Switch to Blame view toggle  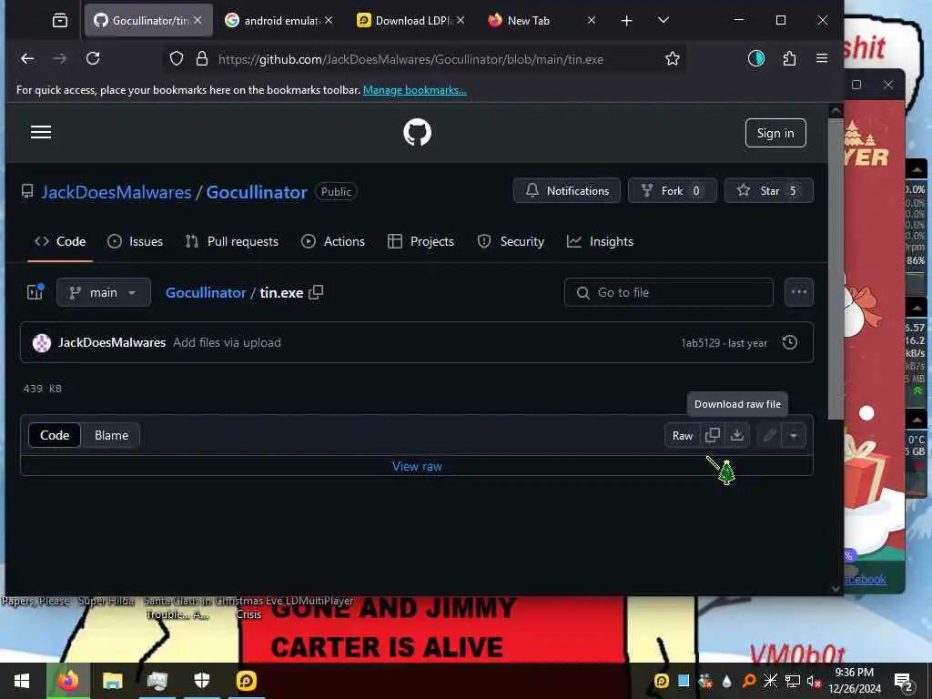(x=111, y=436)
